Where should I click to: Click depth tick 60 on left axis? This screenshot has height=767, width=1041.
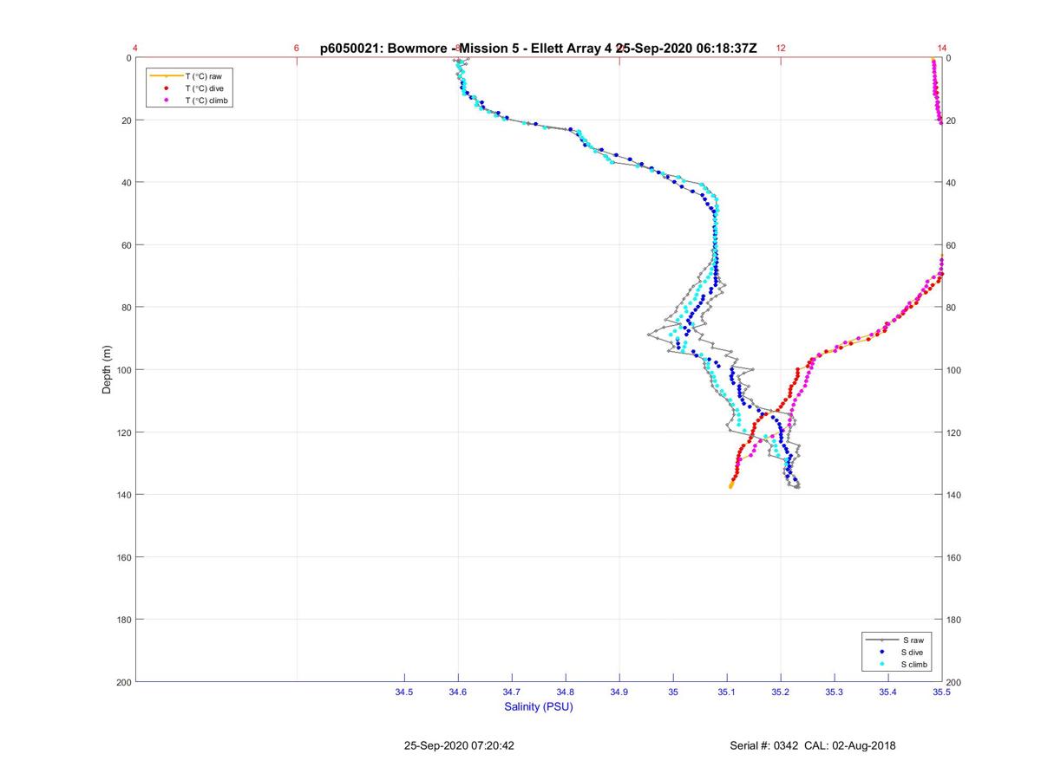(127, 245)
